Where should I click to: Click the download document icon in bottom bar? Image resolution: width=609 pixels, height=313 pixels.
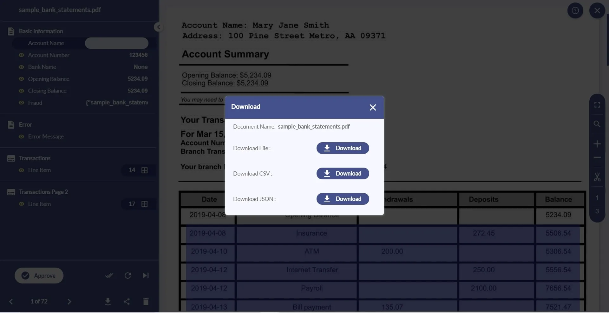click(108, 302)
